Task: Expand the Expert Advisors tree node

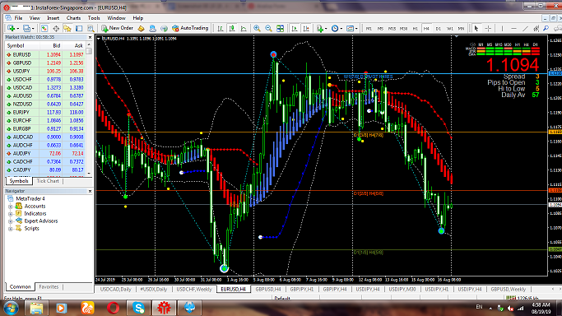Action: click(x=11, y=221)
